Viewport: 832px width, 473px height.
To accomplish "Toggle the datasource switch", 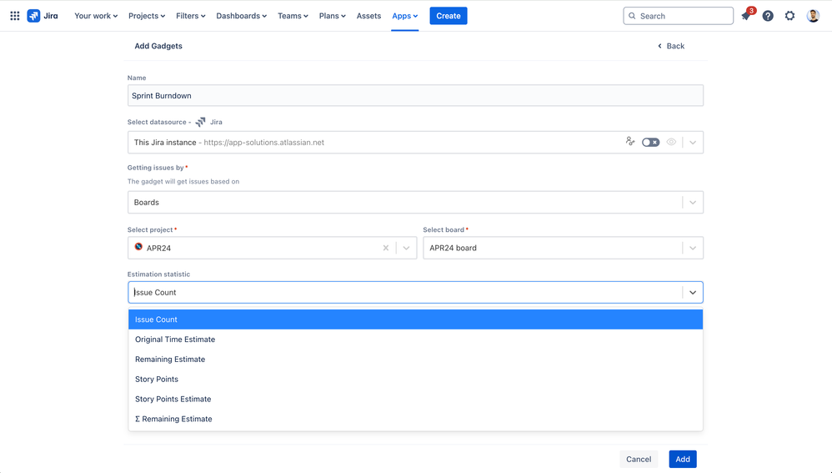I will [650, 143].
